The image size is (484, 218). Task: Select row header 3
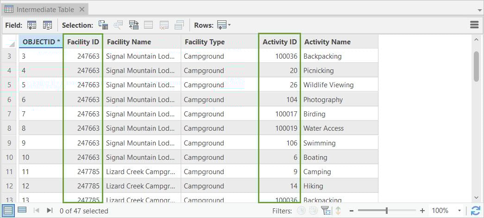click(x=9, y=56)
